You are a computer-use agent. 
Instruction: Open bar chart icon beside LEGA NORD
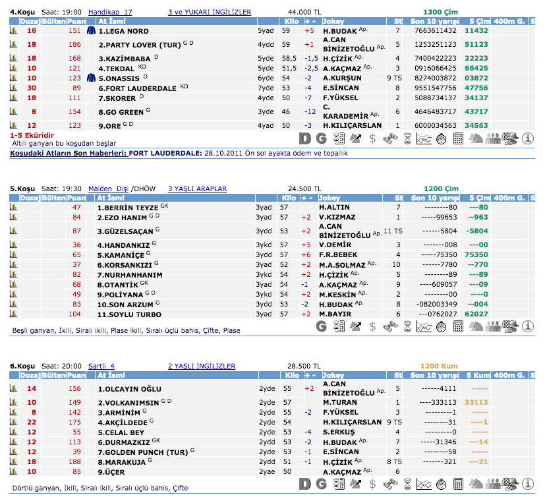point(13,31)
